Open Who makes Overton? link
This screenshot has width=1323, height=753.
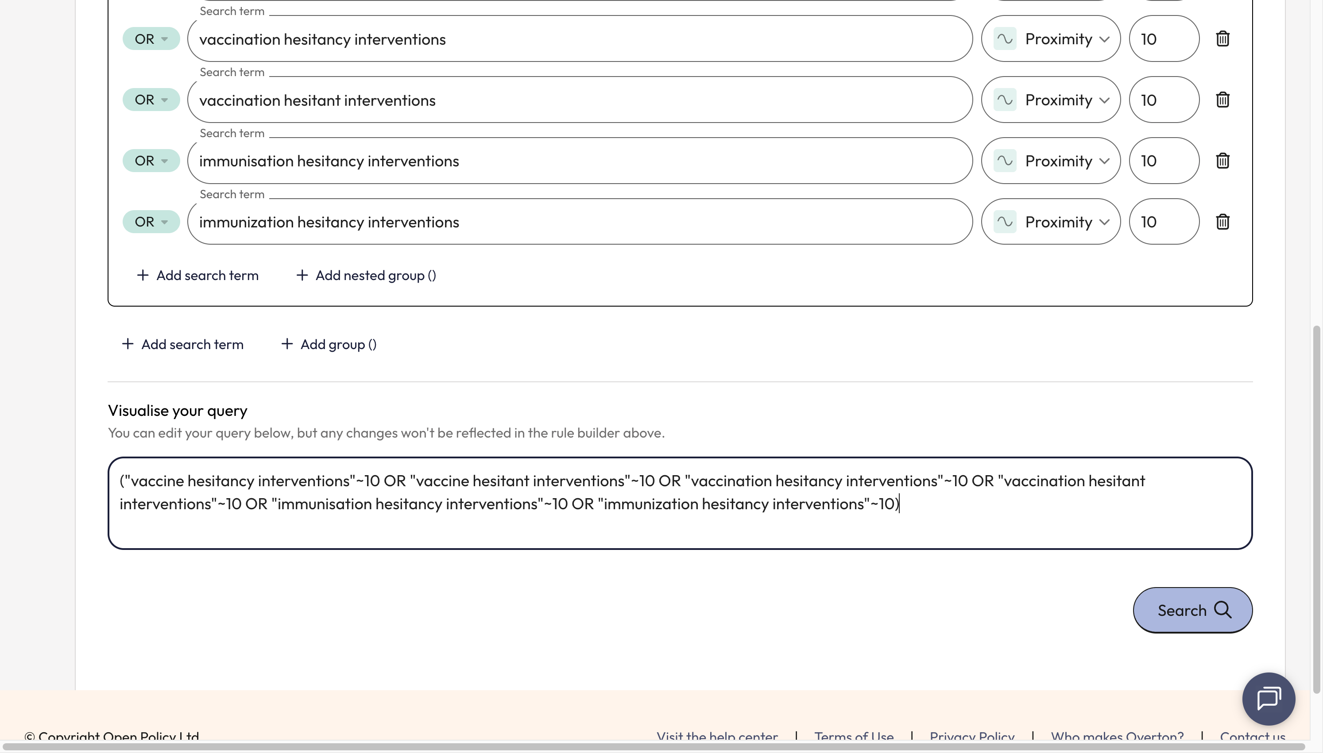1117,737
